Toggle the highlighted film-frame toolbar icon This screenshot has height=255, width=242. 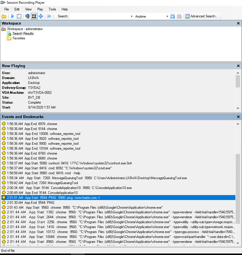pos(34,16)
